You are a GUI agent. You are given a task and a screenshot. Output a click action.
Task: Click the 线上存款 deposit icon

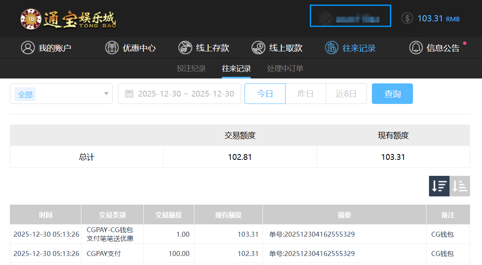(185, 48)
